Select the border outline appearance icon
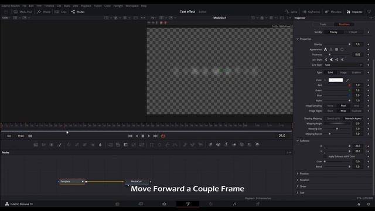The height and width of the screenshot is (211, 375). [342, 49]
